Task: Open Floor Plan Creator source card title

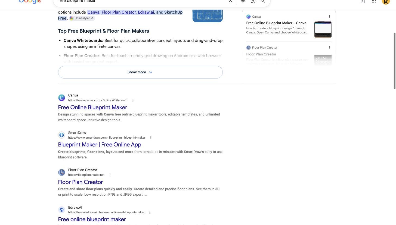Action: [261, 54]
